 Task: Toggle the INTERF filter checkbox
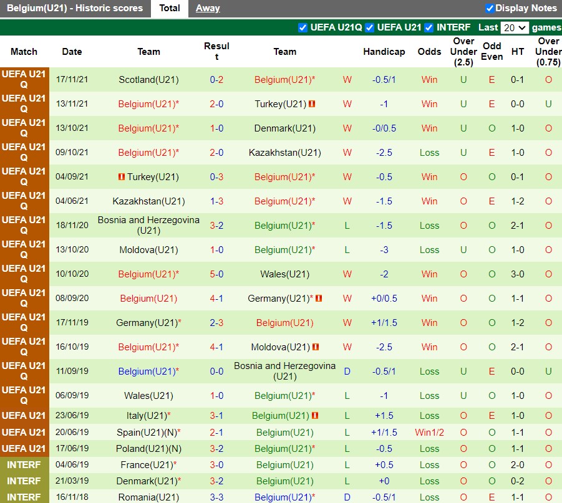pos(429,27)
